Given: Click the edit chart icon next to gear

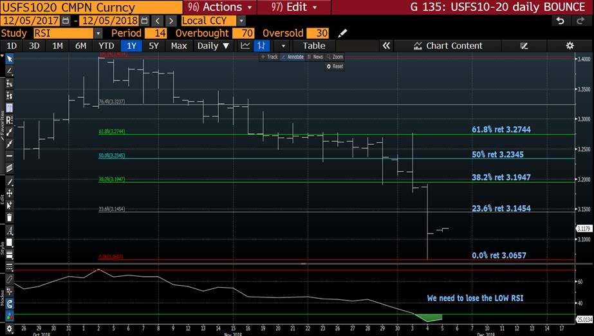Looking at the screenshot, I should (x=524, y=46).
